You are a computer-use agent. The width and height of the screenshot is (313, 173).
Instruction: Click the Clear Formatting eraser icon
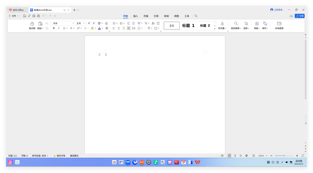tap(106, 23)
